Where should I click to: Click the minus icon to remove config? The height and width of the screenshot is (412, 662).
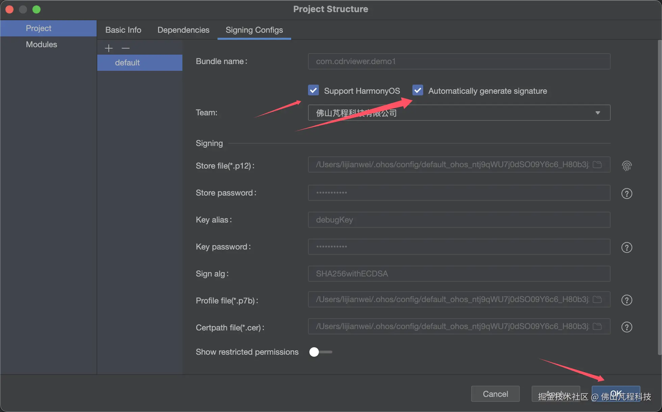[x=126, y=48]
